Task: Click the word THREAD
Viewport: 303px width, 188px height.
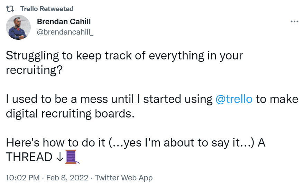Action: click(x=29, y=157)
